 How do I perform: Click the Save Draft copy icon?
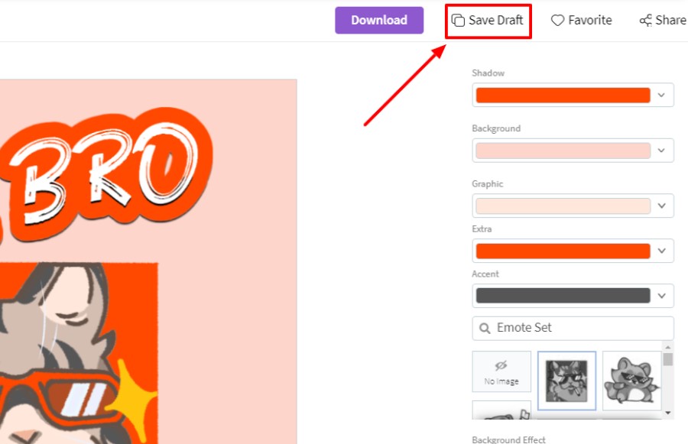click(458, 20)
